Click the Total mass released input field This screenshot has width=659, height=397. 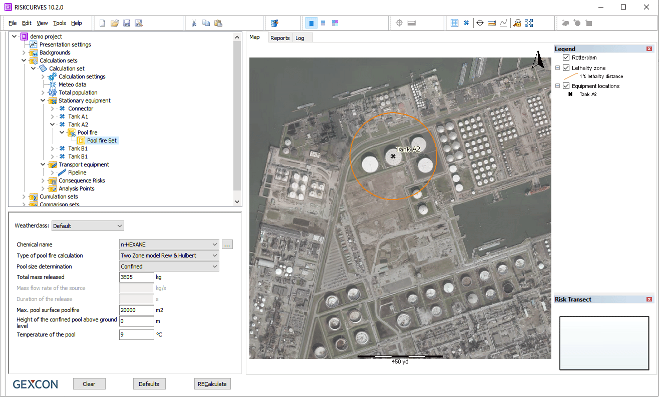tap(136, 277)
